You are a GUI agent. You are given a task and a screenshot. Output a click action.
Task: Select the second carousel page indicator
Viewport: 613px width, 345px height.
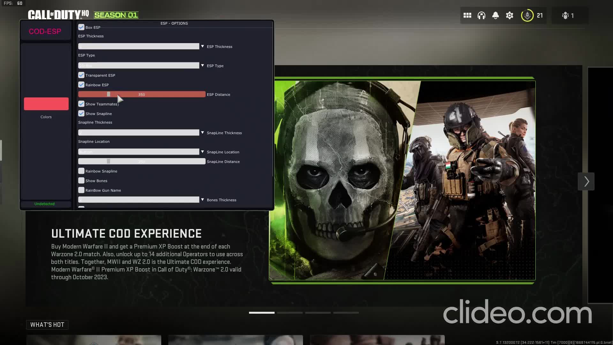(x=290, y=313)
